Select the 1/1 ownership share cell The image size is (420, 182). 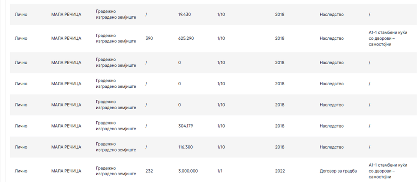[220, 171]
